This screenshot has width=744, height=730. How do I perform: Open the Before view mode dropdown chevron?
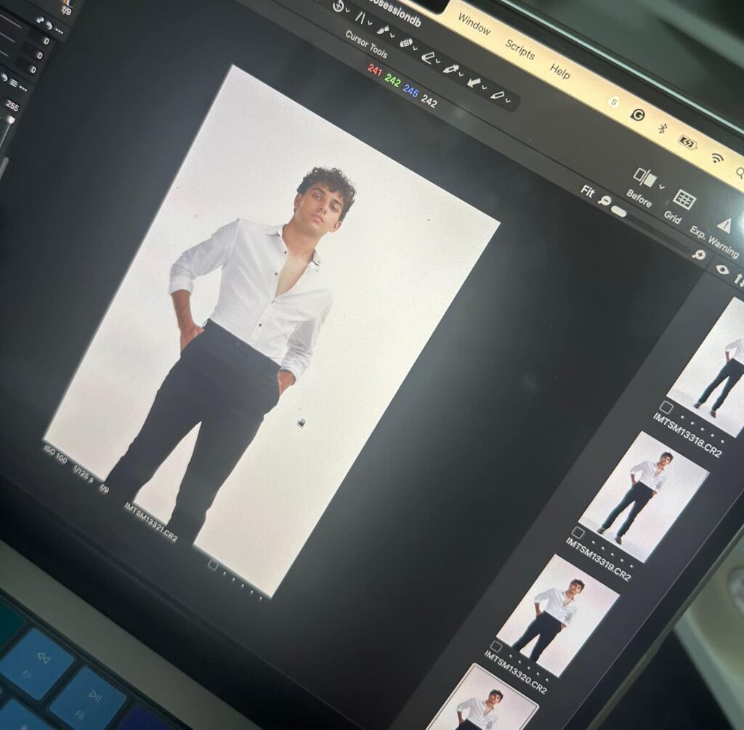pos(663,186)
